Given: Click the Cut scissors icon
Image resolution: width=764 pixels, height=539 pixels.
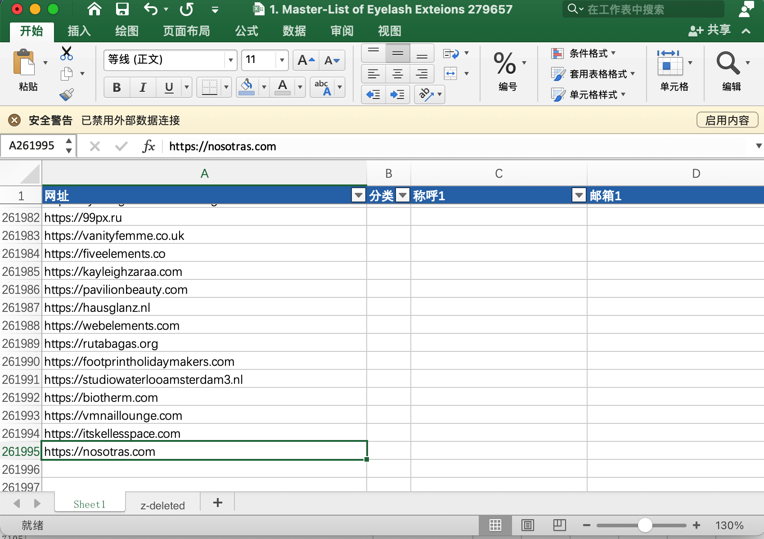Looking at the screenshot, I should 67,54.
